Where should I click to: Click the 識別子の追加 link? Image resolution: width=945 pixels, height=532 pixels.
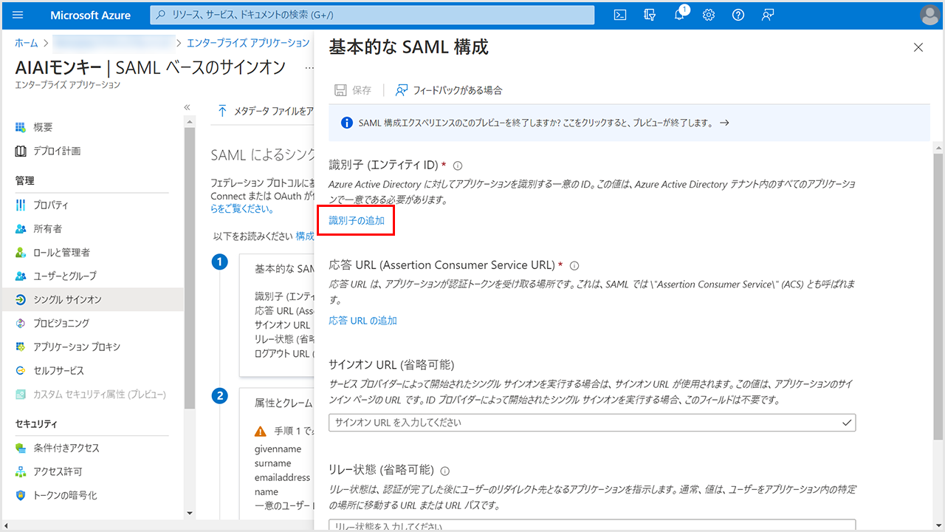(x=357, y=220)
